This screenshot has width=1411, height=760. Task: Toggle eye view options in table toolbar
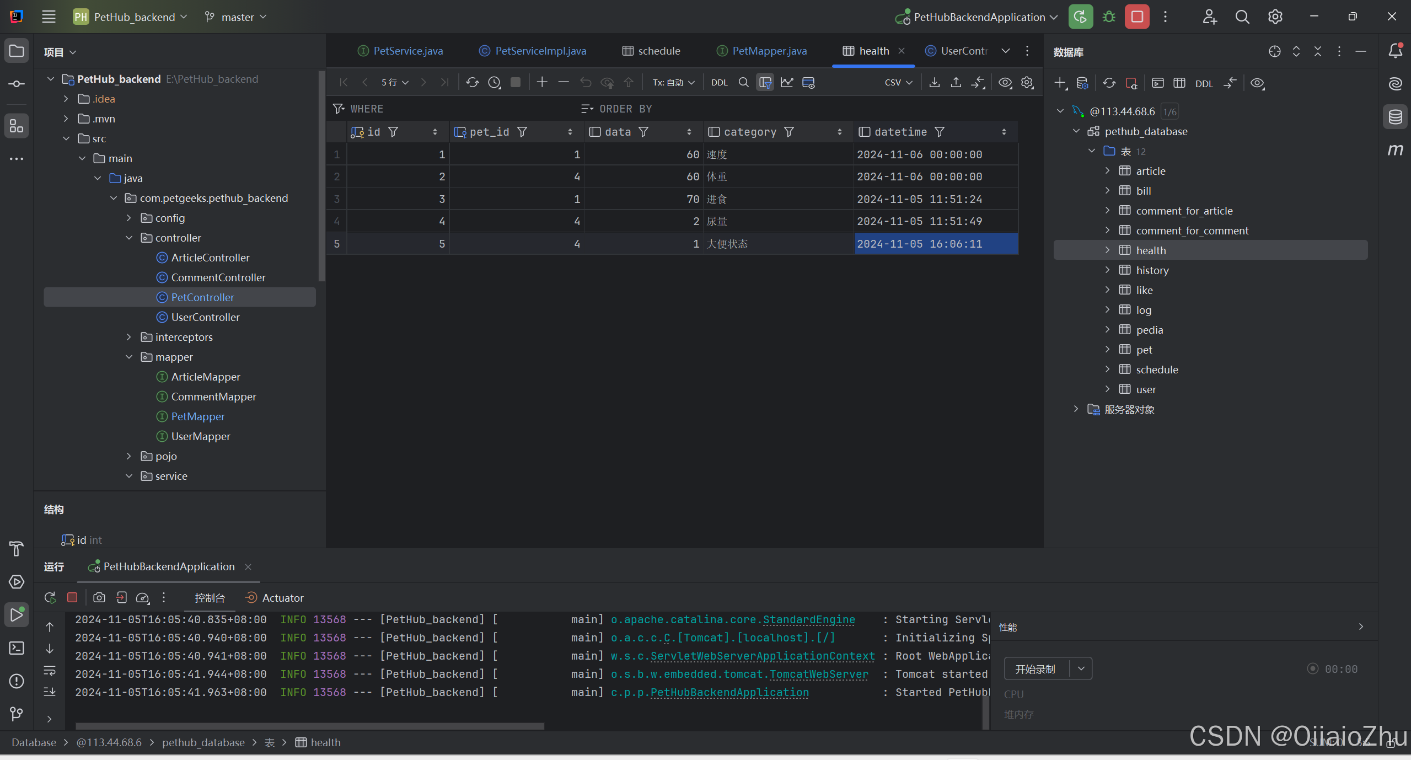[1005, 83]
